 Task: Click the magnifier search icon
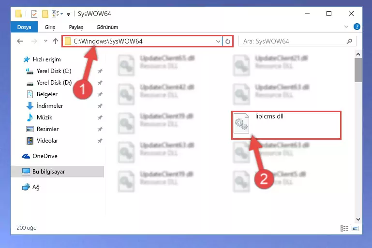click(349, 42)
